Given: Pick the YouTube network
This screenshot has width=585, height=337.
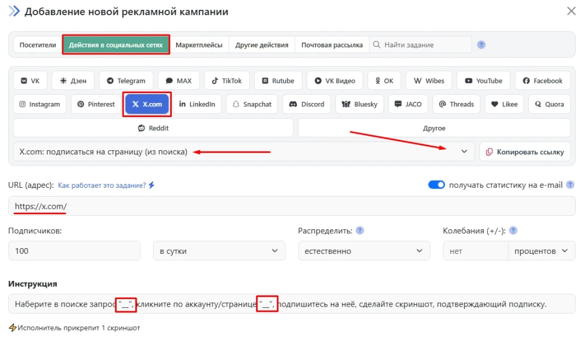Looking at the screenshot, I should click(x=483, y=80).
